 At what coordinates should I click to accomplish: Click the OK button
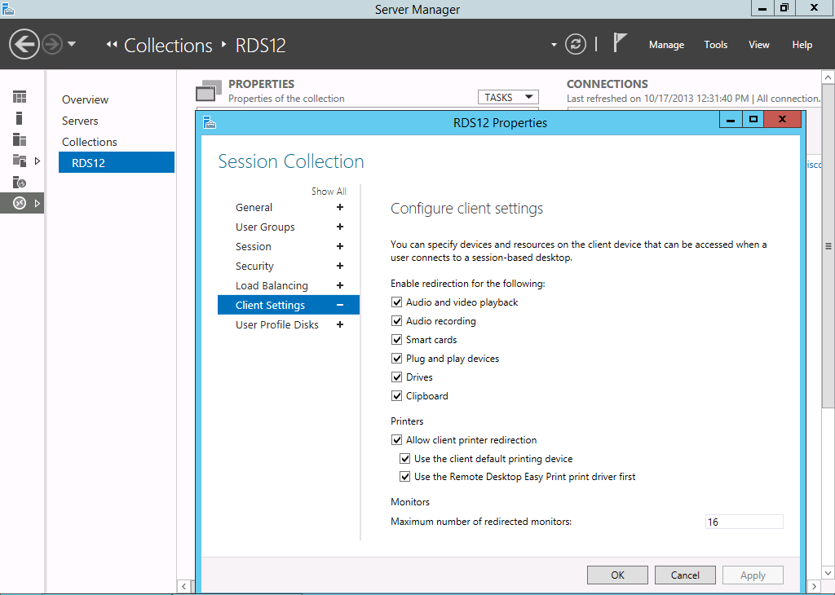[x=617, y=575]
